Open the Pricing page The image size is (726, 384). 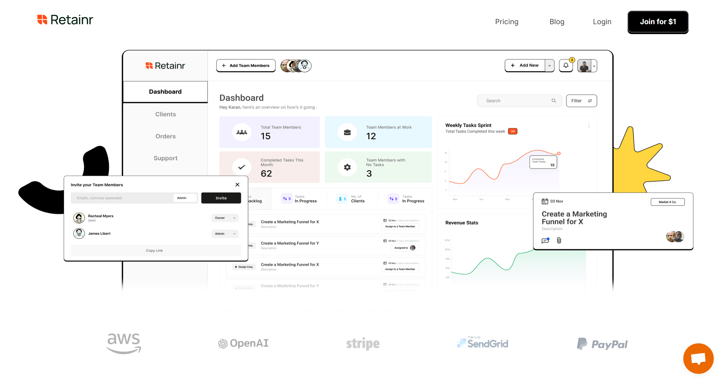point(506,22)
